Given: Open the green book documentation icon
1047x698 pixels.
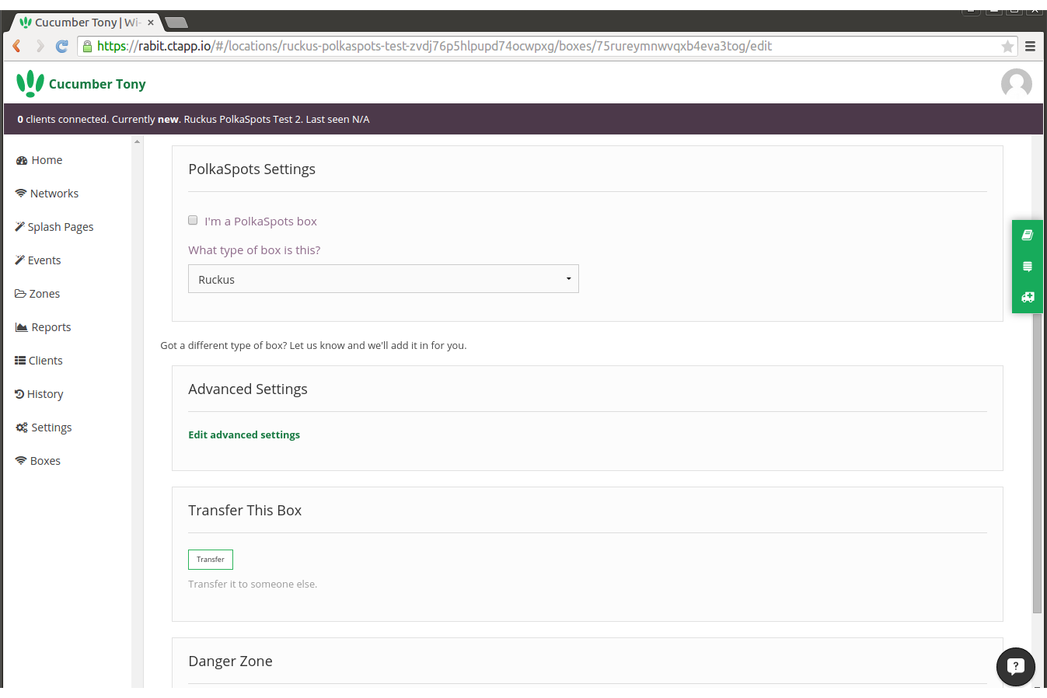Looking at the screenshot, I should click(x=1028, y=235).
